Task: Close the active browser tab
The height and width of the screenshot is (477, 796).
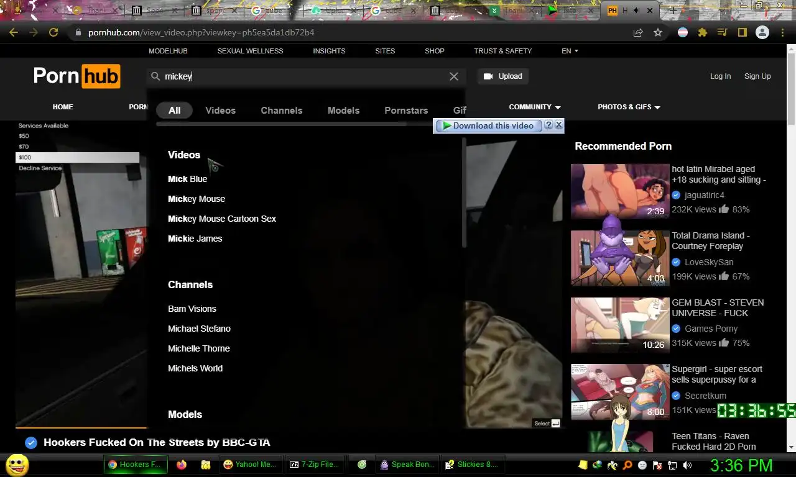Action: pos(650,11)
